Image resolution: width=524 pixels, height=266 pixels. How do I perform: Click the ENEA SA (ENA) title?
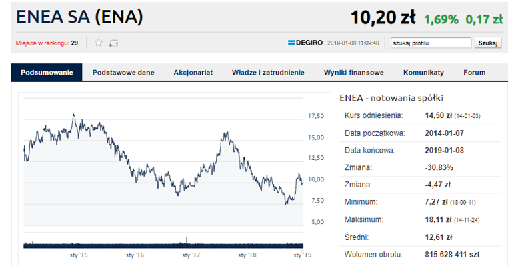pos(79,17)
